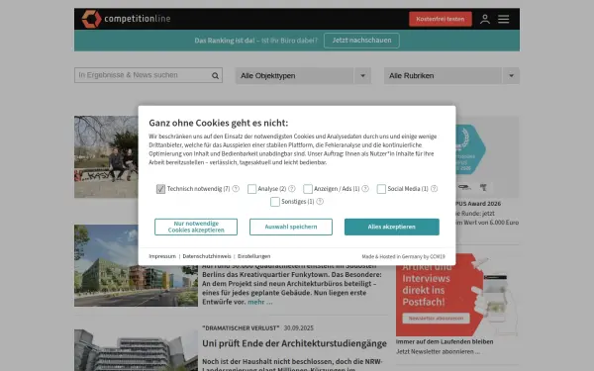Open the Einstellungen link
This screenshot has height=371, width=594.
tap(253, 256)
